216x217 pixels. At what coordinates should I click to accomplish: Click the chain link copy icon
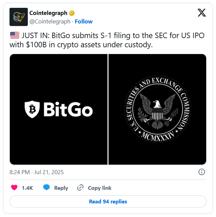tap(80, 188)
